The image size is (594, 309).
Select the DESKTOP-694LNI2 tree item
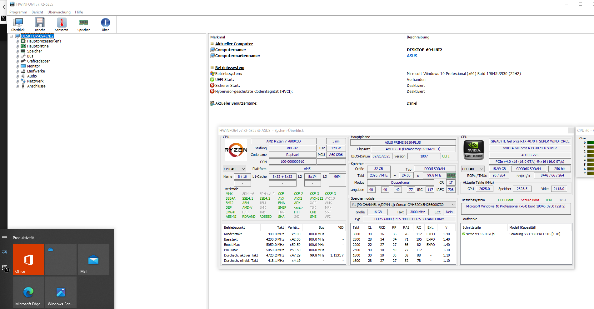(37, 36)
